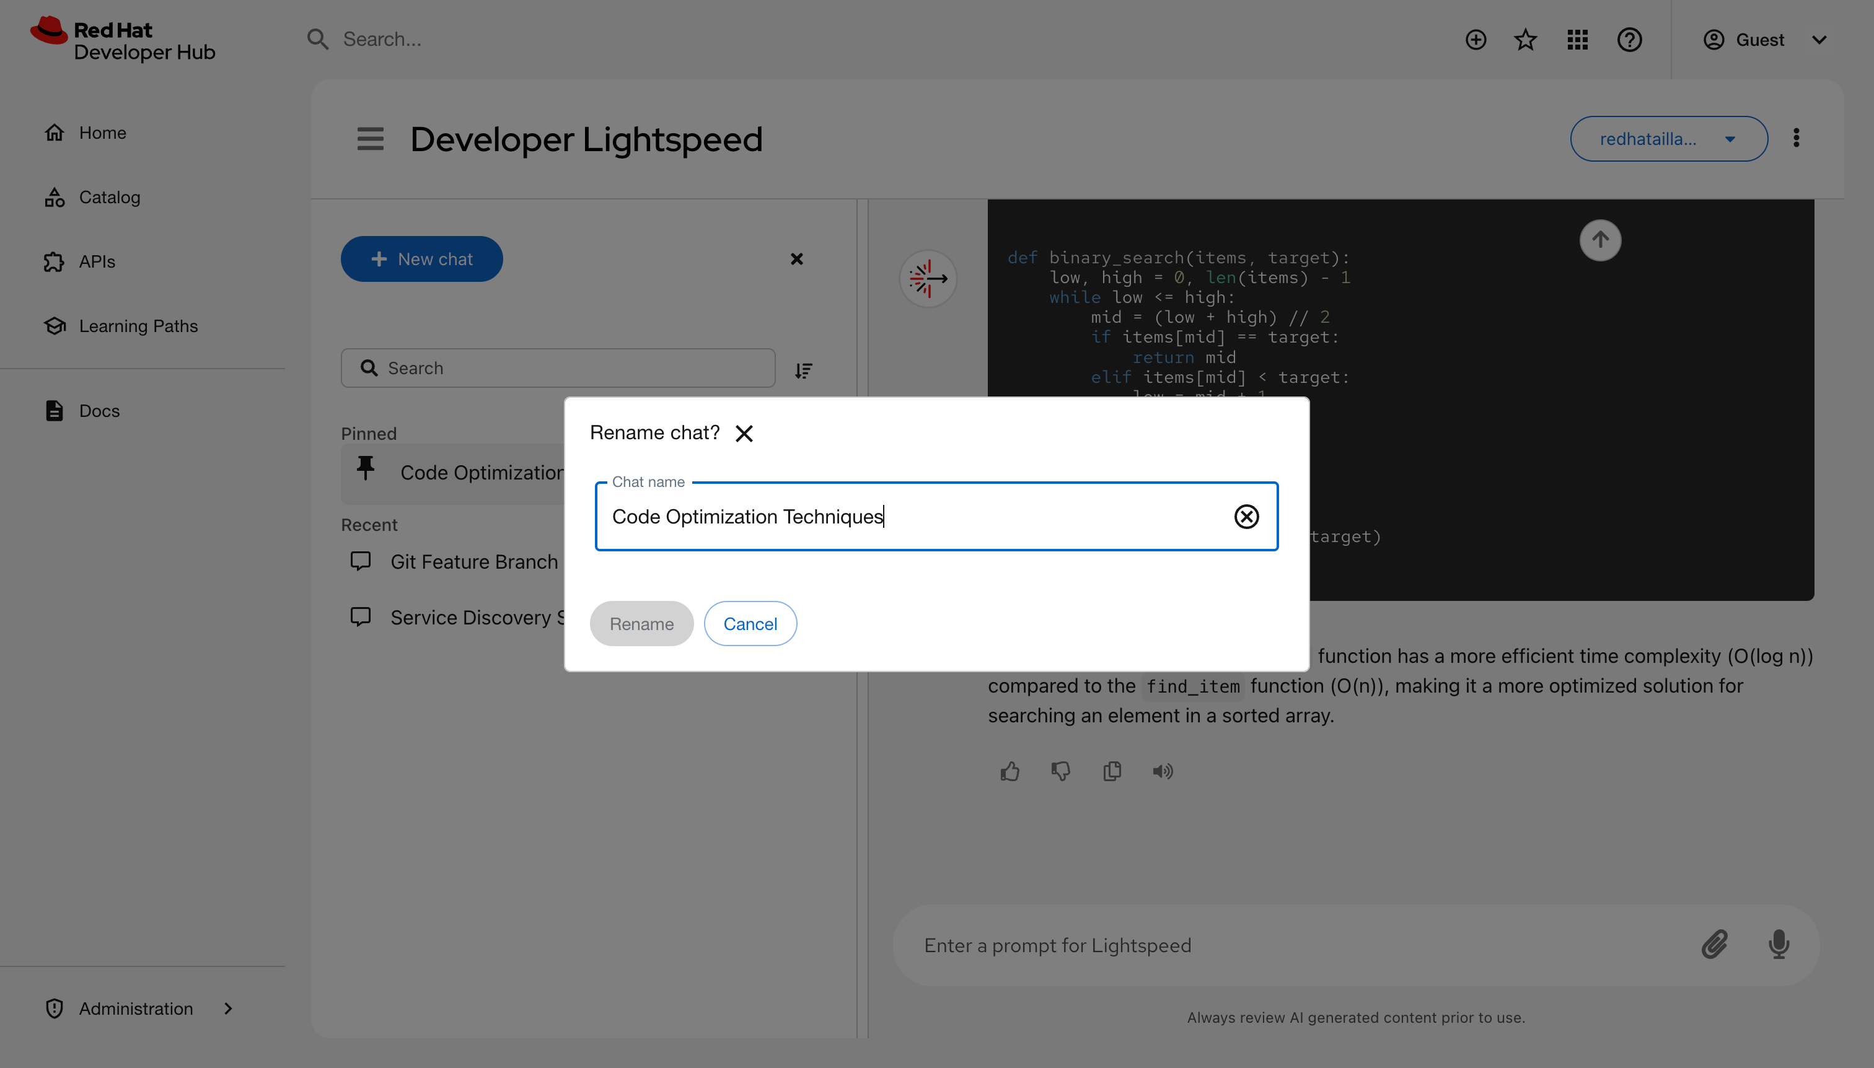Image resolution: width=1874 pixels, height=1068 pixels.
Task: Clear the Chat name field with circled X
Action: coord(1246,517)
